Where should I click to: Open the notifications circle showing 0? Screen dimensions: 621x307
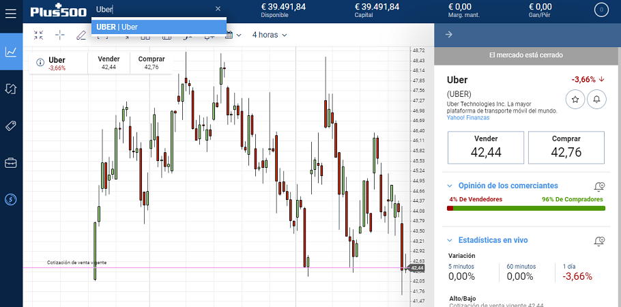[601, 10]
